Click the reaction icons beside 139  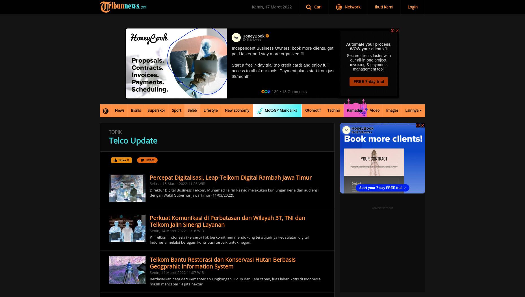[x=266, y=92]
